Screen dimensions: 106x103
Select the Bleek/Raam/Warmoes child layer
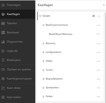click(61, 34)
